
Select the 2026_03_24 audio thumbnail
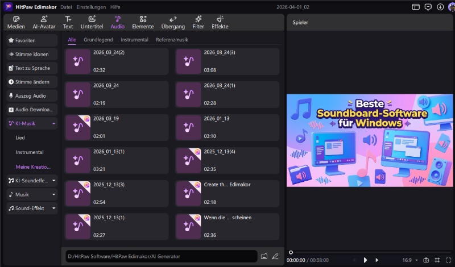(78, 94)
